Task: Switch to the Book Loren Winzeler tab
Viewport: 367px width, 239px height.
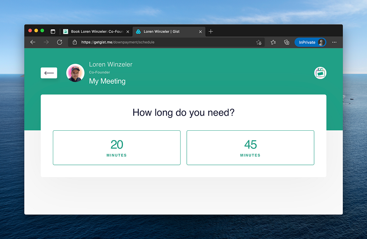Action: (96, 31)
